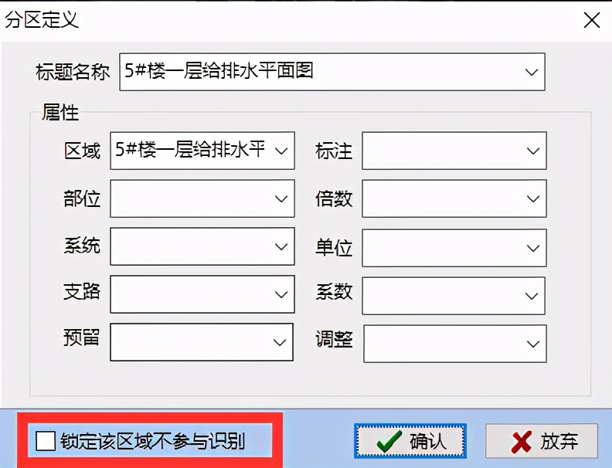Open the 区域 dropdown arrow

coord(281,151)
